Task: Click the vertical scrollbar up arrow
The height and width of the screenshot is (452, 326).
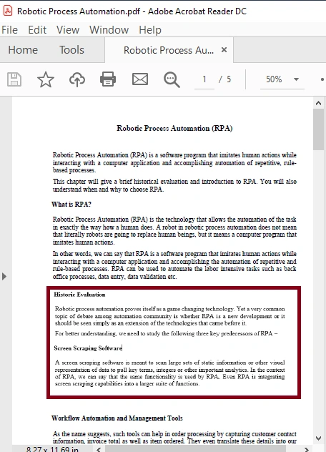Action: pos(319,103)
